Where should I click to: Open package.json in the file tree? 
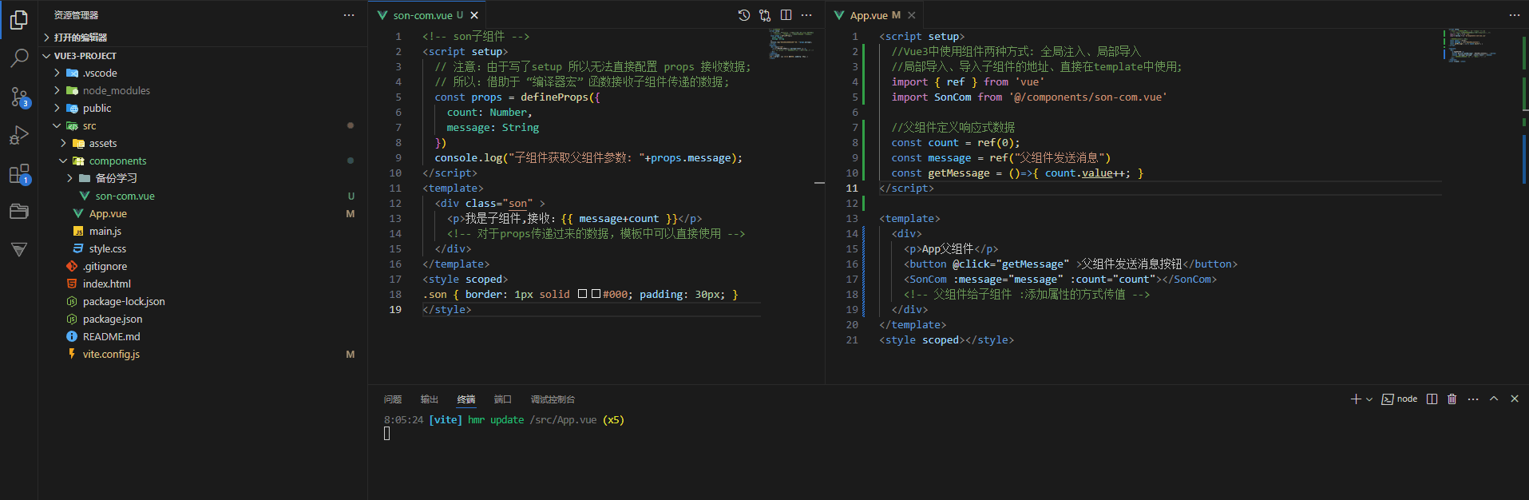(203, 319)
